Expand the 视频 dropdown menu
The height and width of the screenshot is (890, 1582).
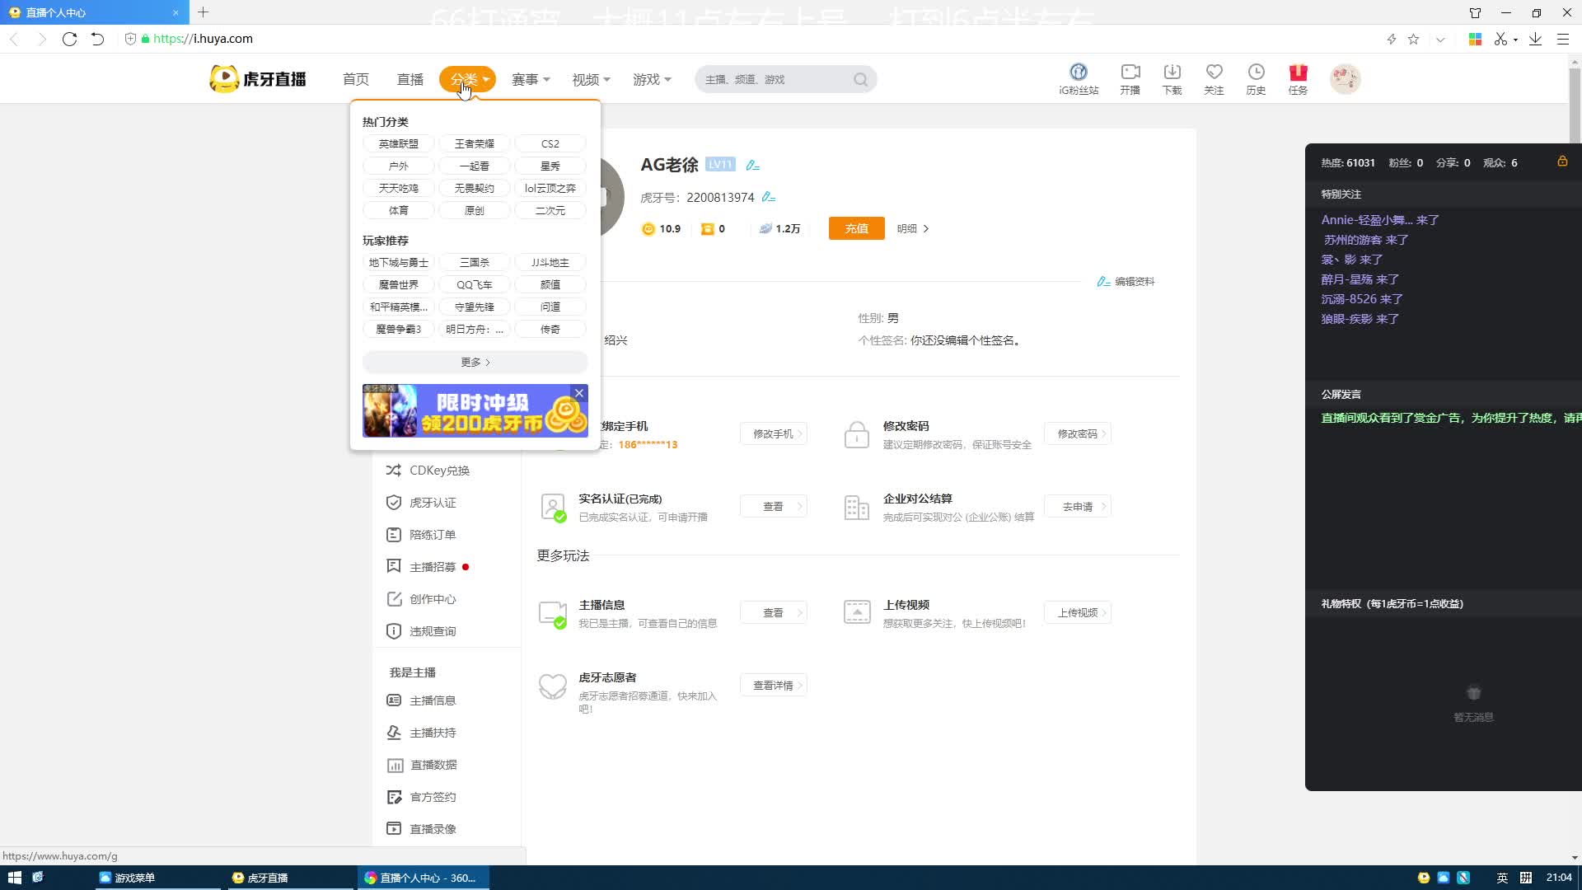[591, 80]
